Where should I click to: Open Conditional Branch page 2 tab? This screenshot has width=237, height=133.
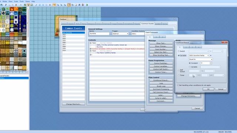pyautogui.click(x=186, y=47)
